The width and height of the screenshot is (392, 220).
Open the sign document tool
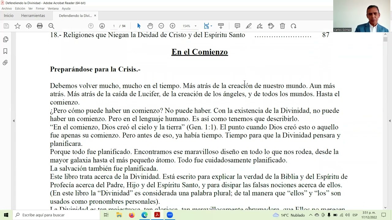(x=260, y=26)
